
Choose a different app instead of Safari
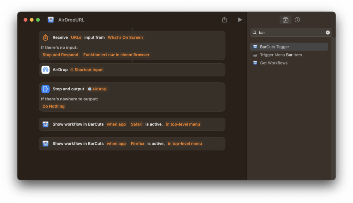click(x=137, y=124)
